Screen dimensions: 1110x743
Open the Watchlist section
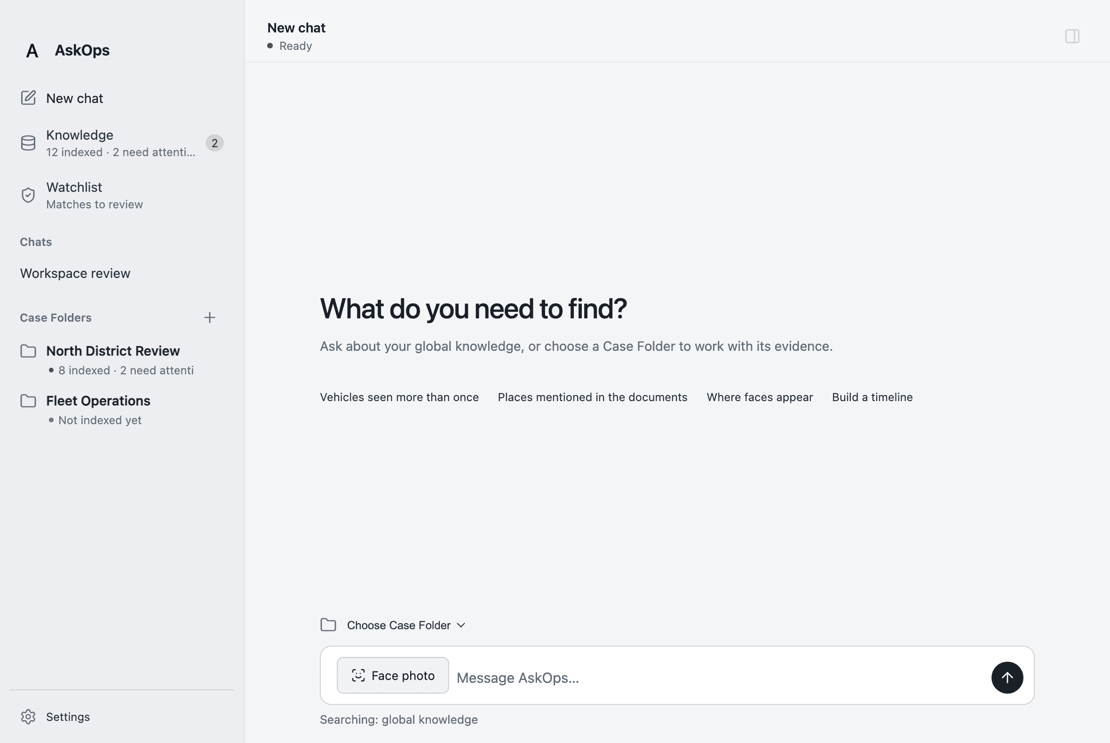click(122, 195)
